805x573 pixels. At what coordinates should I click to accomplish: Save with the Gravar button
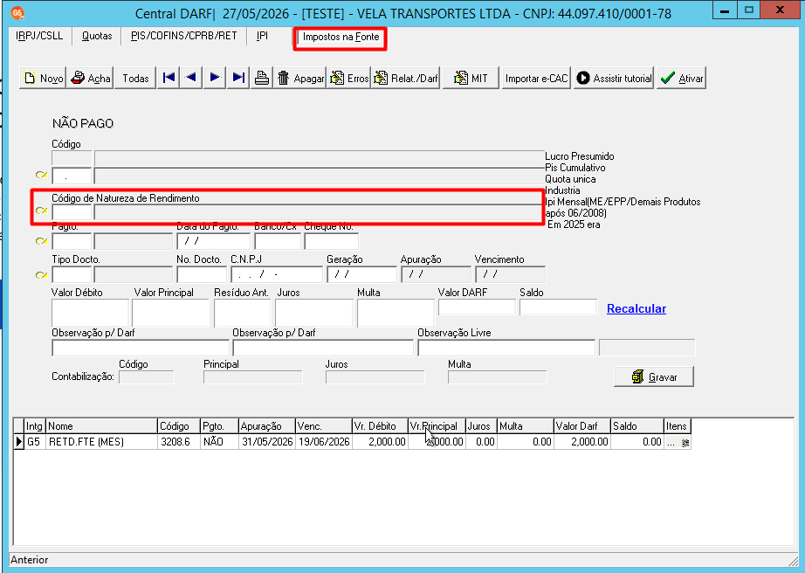(654, 376)
